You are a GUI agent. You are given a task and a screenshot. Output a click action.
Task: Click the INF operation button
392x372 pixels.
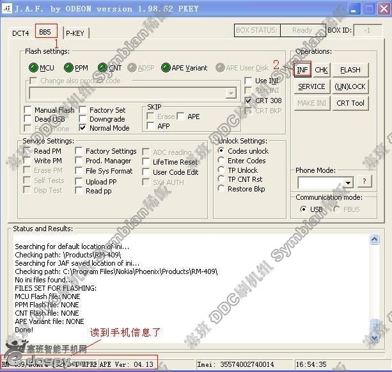click(302, 70)
